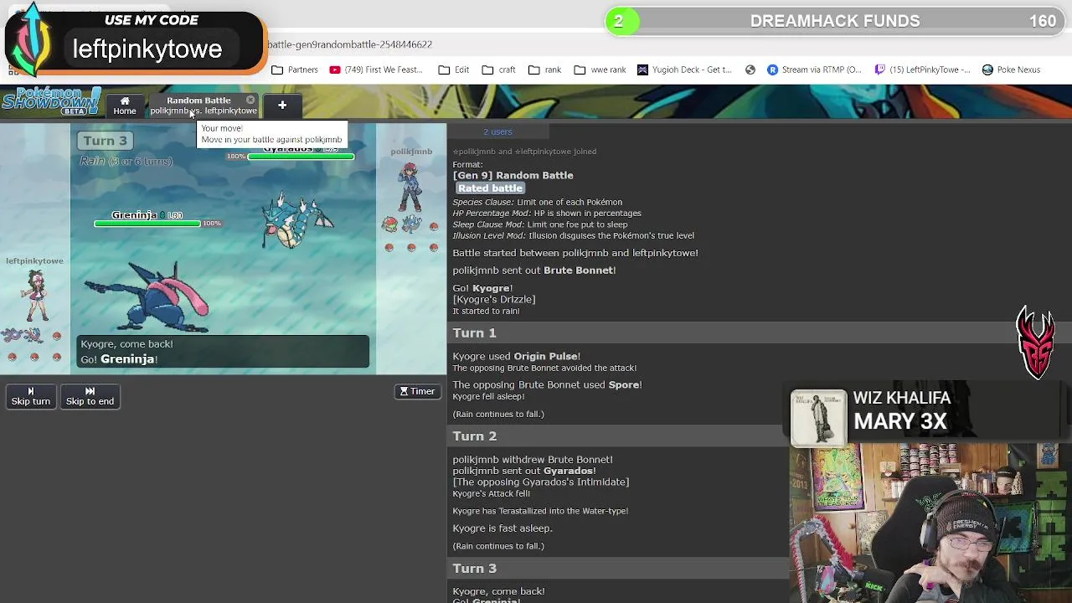Click 'It started to rain!' log line
This screenshot has width=1072, height=603.
coord(486,311)
